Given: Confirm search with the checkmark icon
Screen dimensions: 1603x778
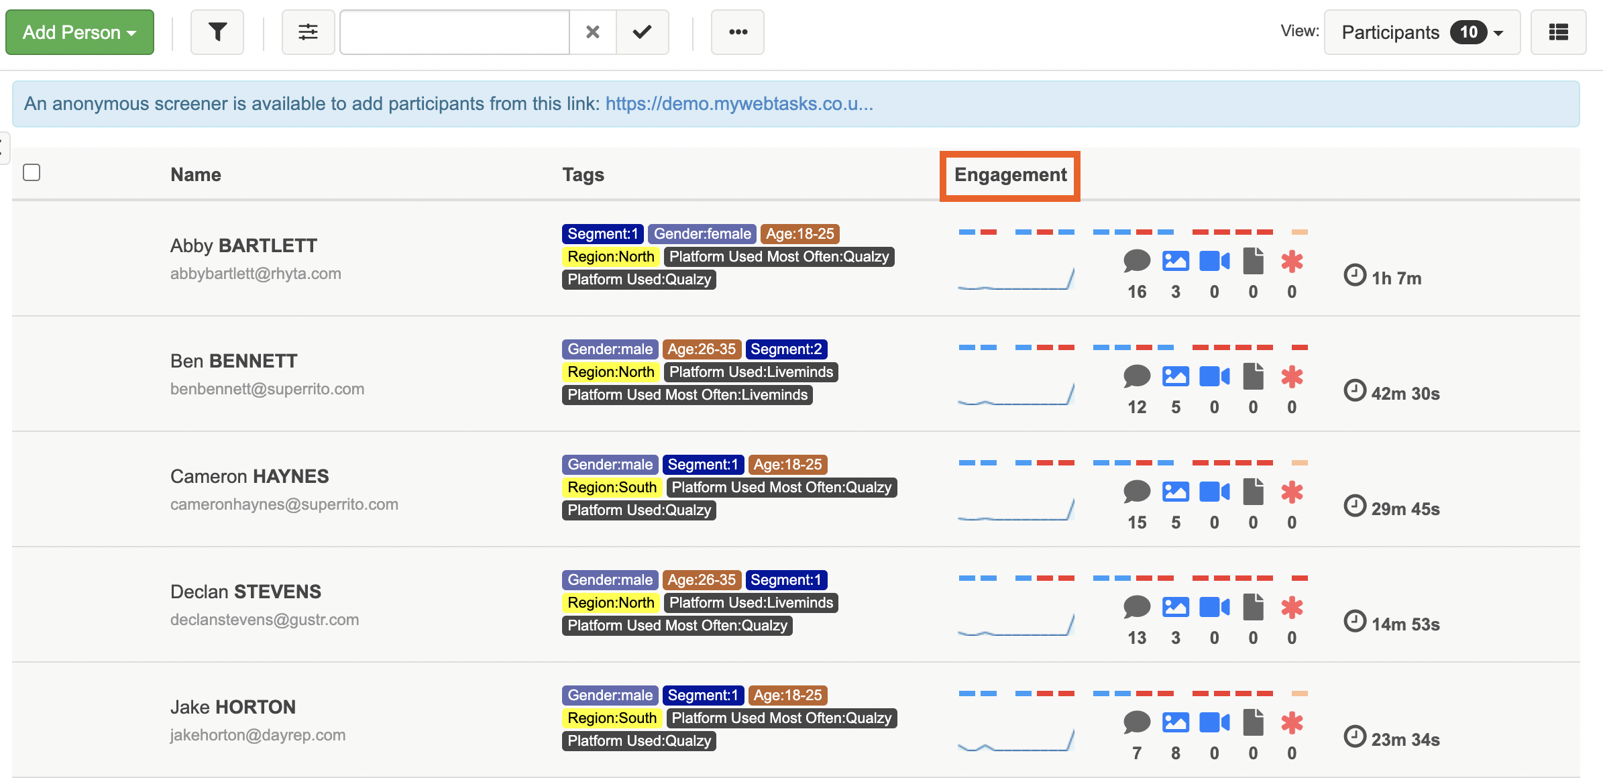Looking at the screenshot, I should point(642,32).
